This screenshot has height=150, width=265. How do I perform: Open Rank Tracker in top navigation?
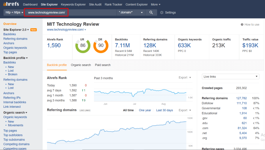[113, 5]
